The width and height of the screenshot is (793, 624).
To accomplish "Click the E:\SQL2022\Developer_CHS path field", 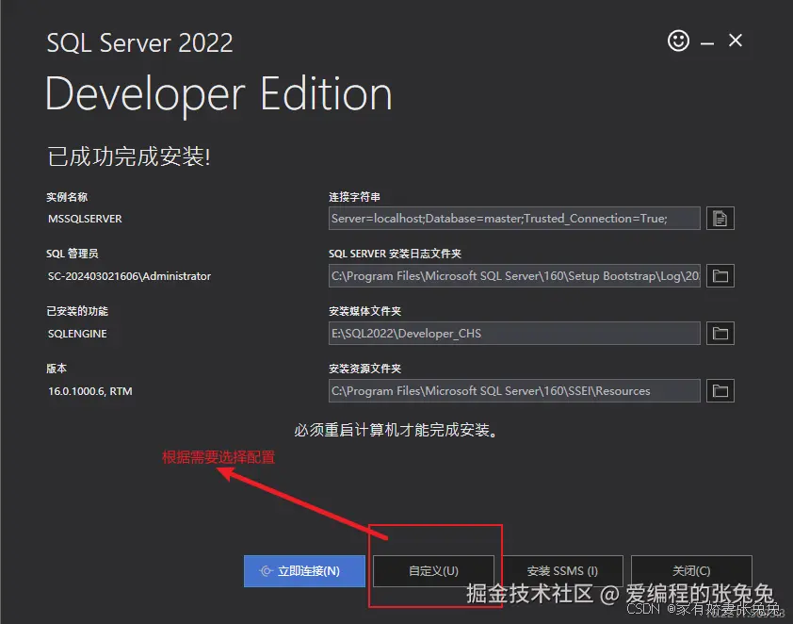I will pos(514,333).
